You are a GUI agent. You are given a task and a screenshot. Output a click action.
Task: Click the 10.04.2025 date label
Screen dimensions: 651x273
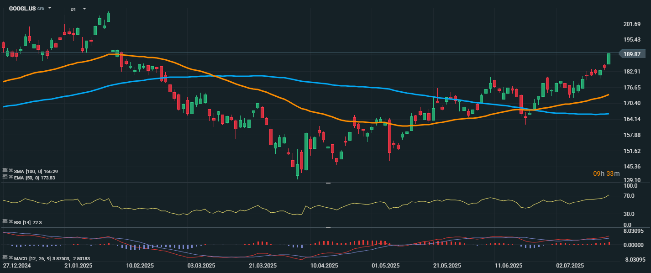coord(324,265)
